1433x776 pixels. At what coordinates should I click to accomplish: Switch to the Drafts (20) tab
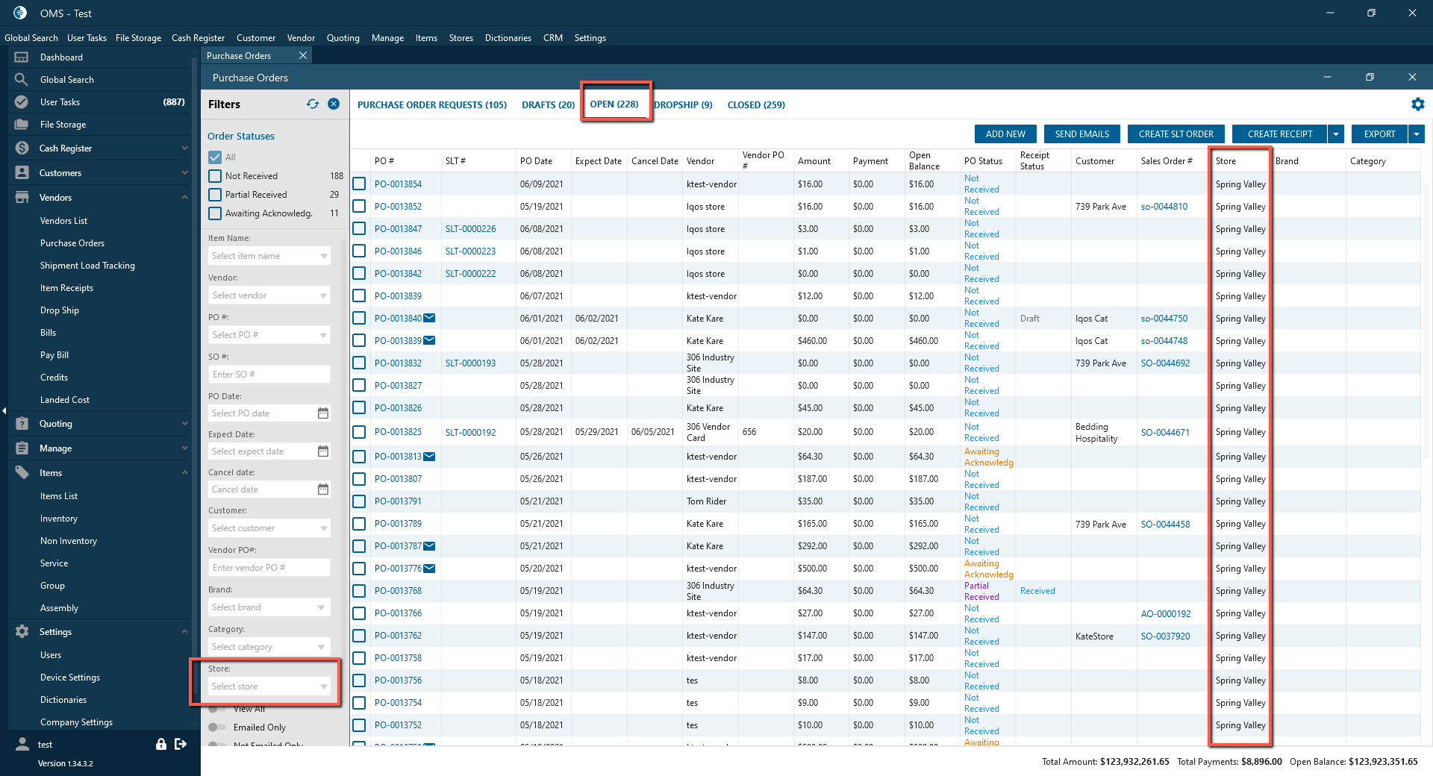pyautogui.click(x=548, y=105)
